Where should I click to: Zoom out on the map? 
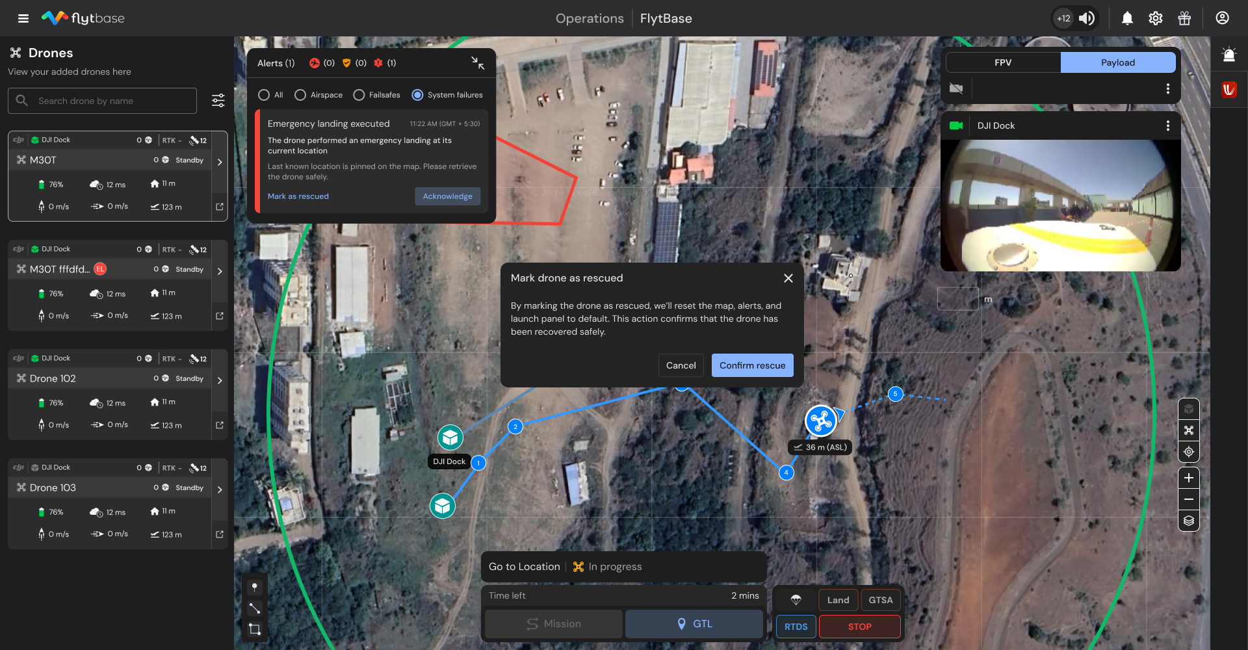click(1189, 499)
